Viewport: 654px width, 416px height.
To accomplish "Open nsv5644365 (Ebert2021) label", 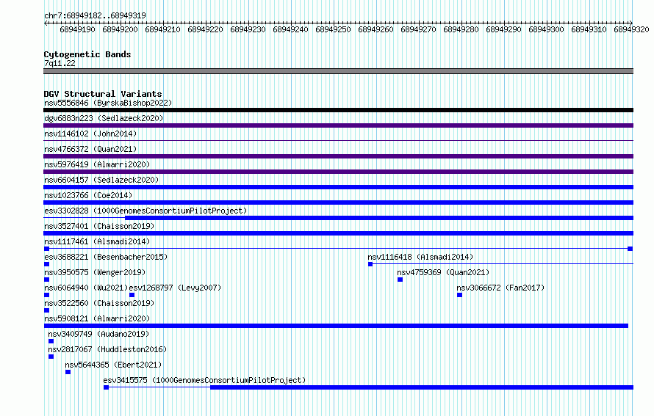I will (113, 365).
